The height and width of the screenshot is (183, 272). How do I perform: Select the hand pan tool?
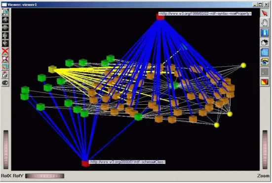tap(265, 23)
